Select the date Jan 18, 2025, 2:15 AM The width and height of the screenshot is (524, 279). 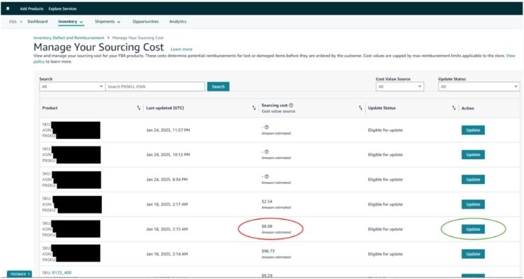167,229
